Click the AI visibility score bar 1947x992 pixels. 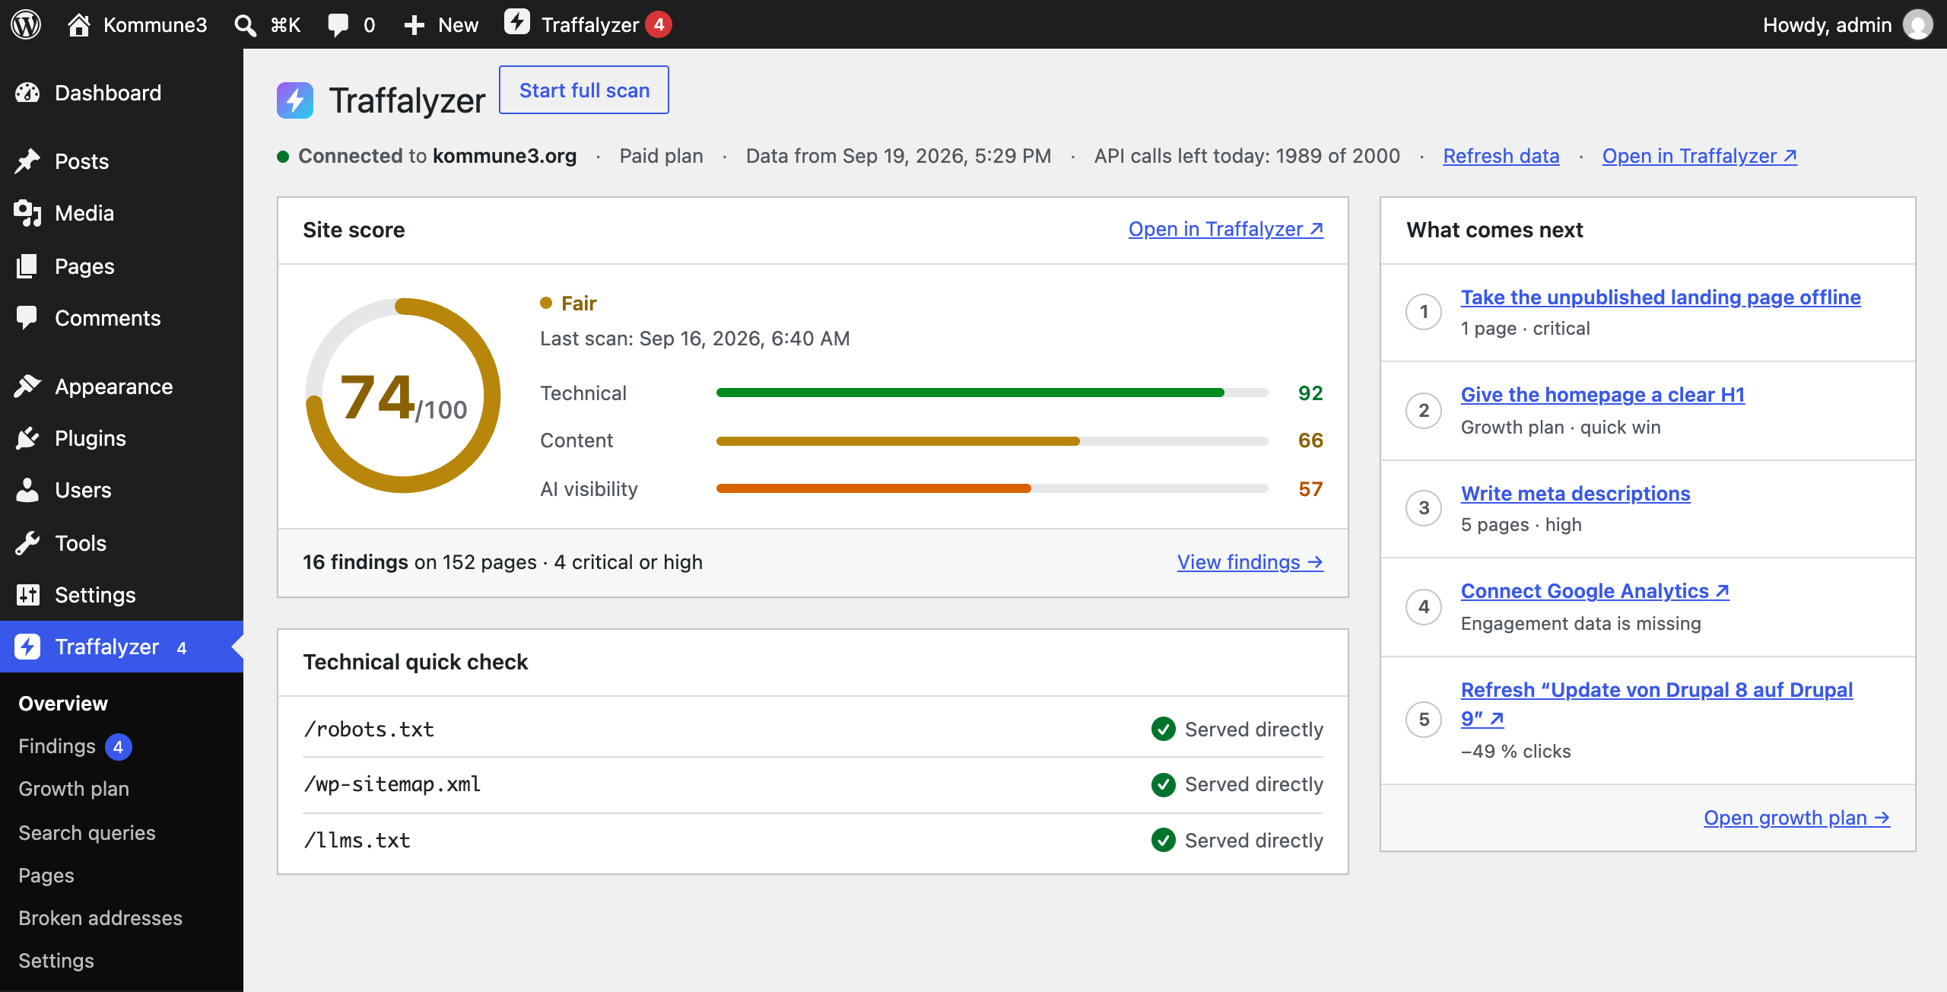[993, 488]
